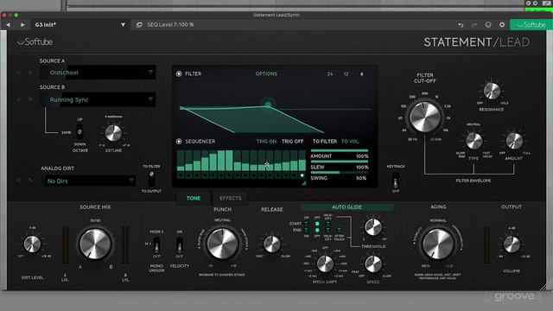Viewport: 553px width, 311px height.
Task: Set Auto Glide Start to OFF
Action: point(317,224)
